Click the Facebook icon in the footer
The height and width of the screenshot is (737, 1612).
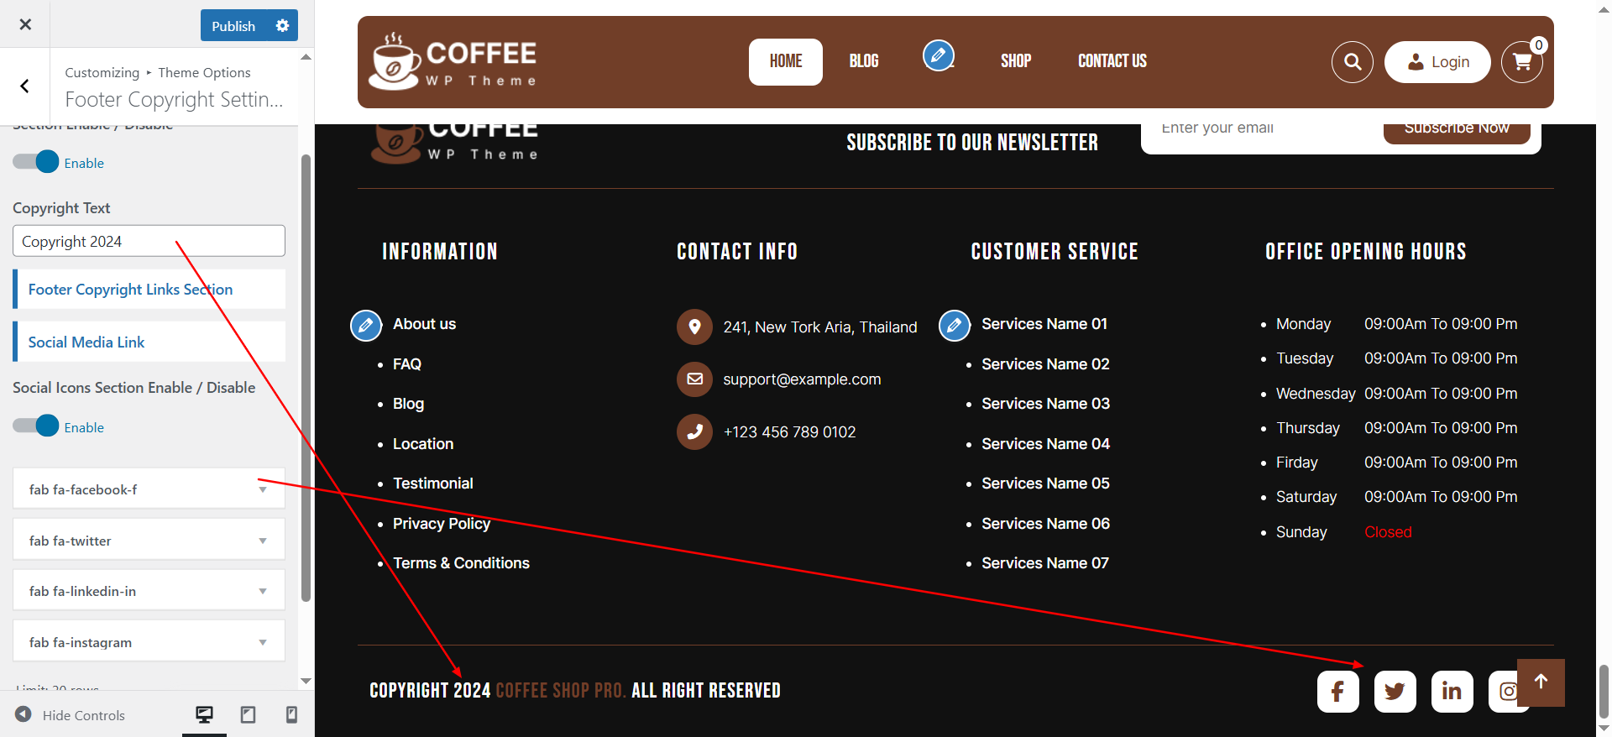click(x=1337, y=692)
